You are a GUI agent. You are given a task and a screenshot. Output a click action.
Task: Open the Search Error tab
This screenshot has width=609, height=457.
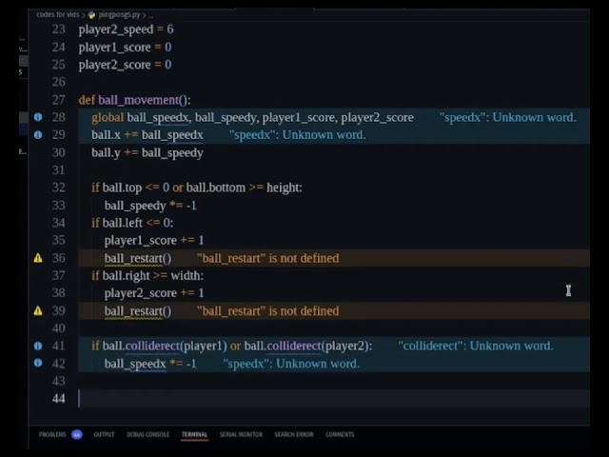coord(294,434)
